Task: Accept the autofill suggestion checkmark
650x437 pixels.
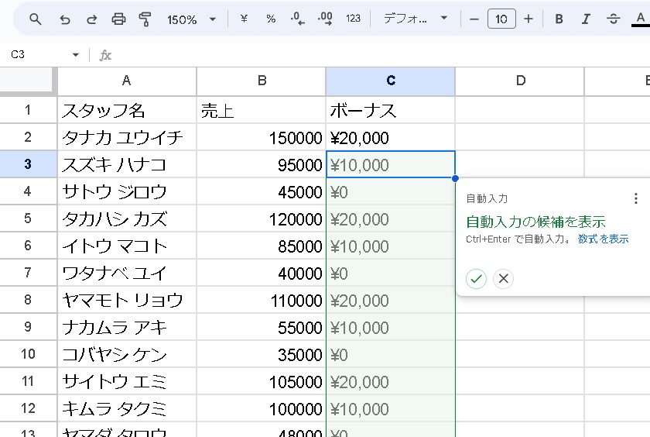Action: click(x=477, y=279)
